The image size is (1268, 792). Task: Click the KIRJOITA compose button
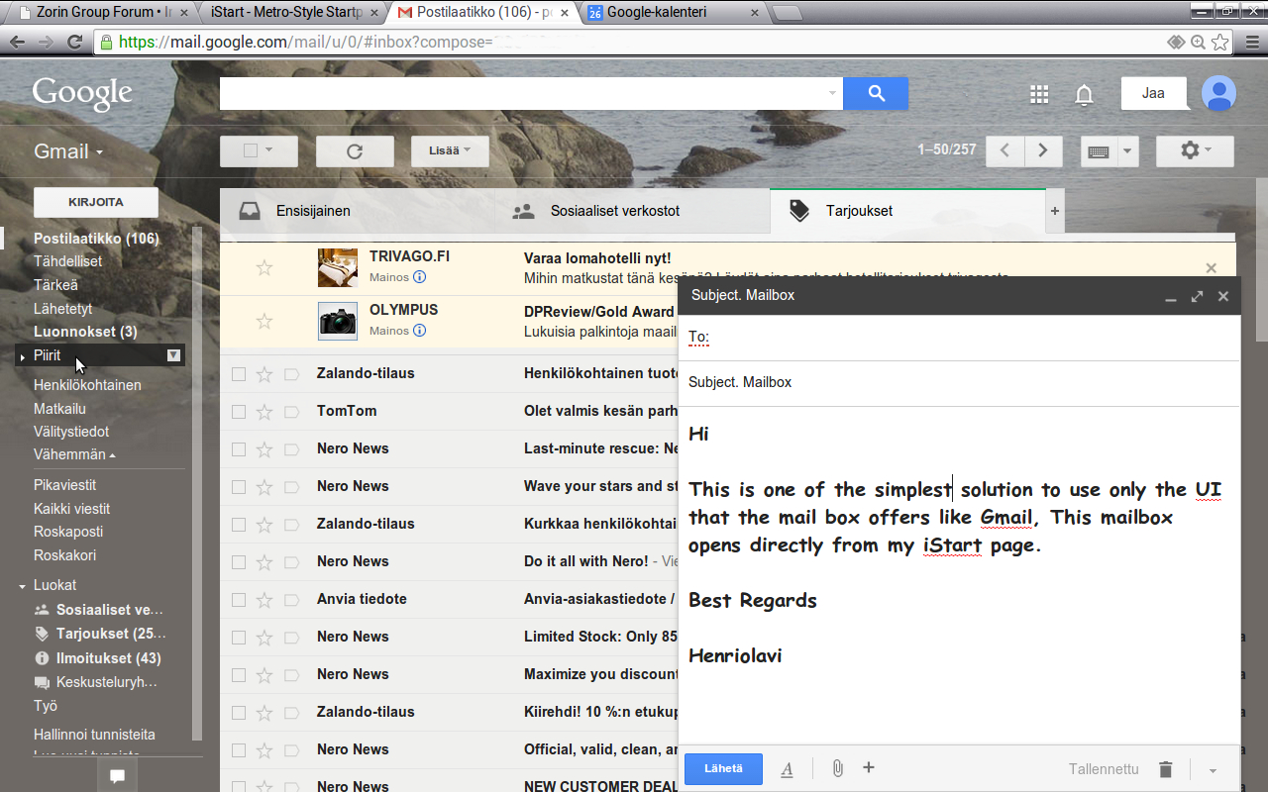96,202
